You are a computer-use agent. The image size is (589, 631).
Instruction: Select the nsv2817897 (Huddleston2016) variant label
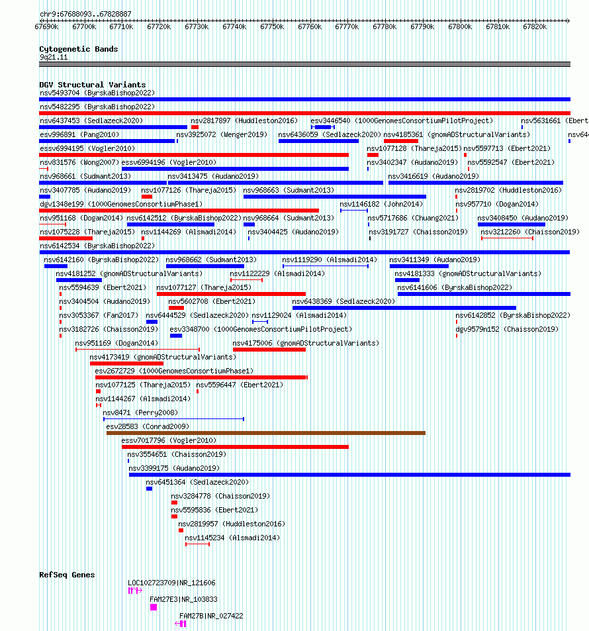pos(244,121)
